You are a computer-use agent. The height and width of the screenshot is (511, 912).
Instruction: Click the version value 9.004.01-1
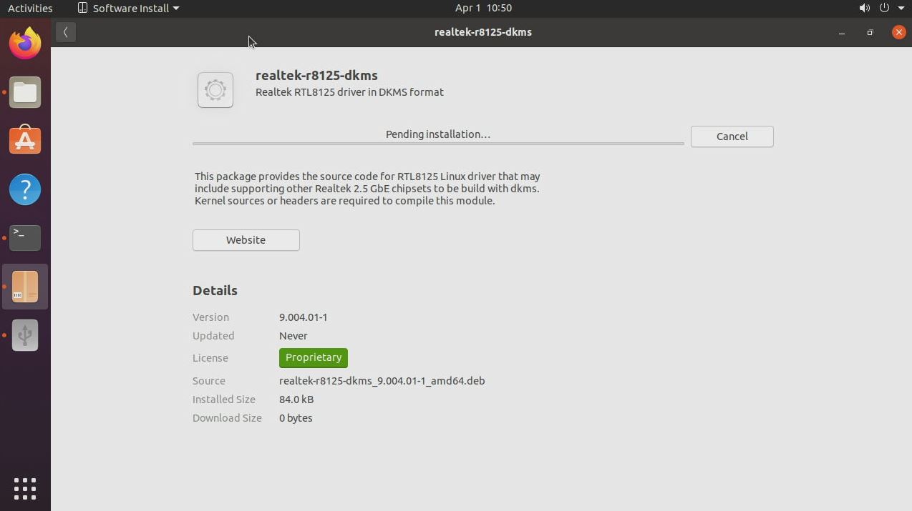[x=304, y=317]
